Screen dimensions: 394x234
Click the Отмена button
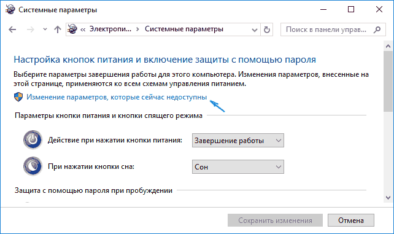coord(351,220)
